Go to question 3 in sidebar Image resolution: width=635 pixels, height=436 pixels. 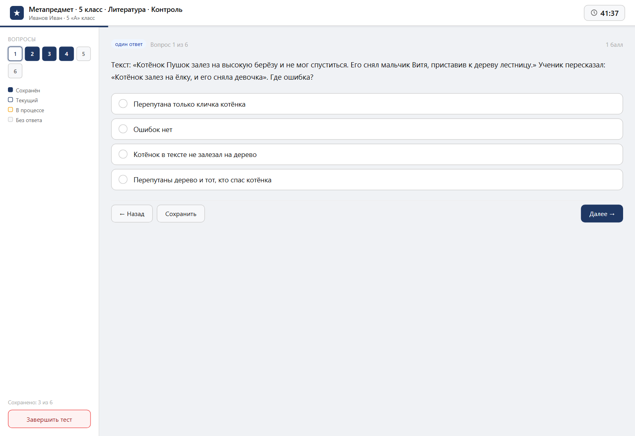pyautogui.click(x=49, y=54)
